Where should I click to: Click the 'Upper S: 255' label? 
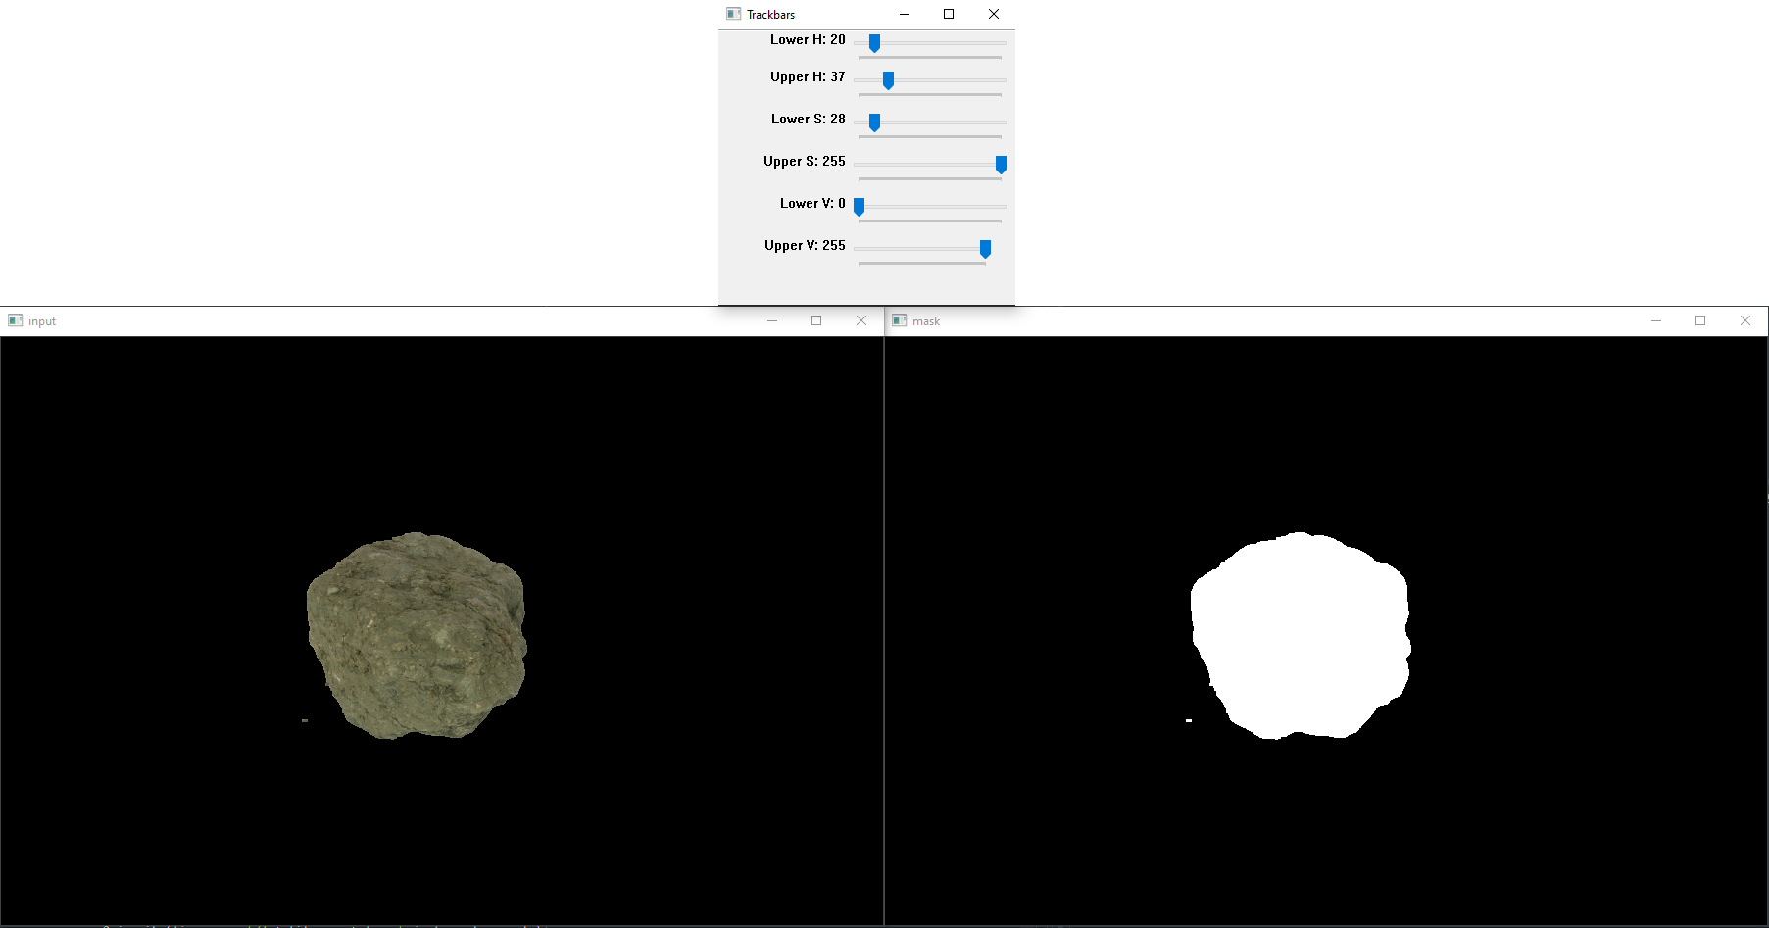[805, 162]
